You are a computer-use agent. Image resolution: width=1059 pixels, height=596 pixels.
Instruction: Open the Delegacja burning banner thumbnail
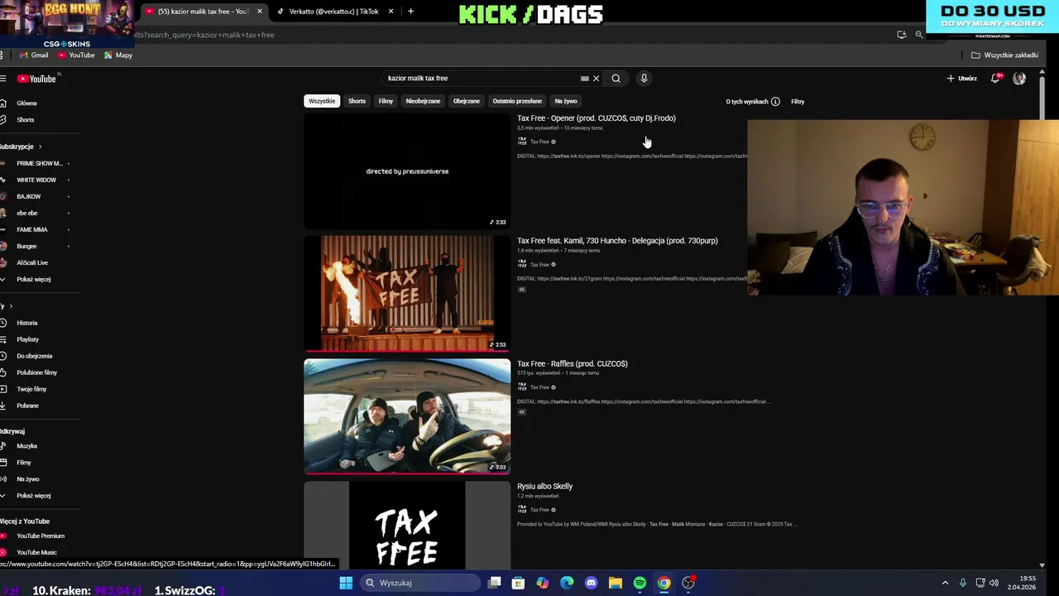click(407, 294)
